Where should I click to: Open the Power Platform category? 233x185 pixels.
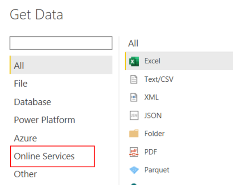[44, 120]
